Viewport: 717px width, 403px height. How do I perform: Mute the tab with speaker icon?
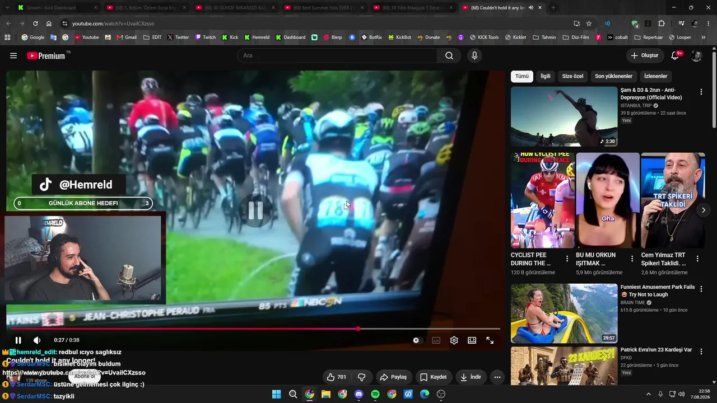[530, 8]
